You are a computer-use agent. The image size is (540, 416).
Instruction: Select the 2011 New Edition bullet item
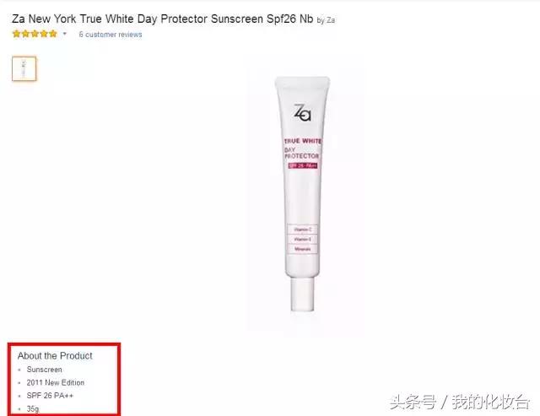pos(56,382)
